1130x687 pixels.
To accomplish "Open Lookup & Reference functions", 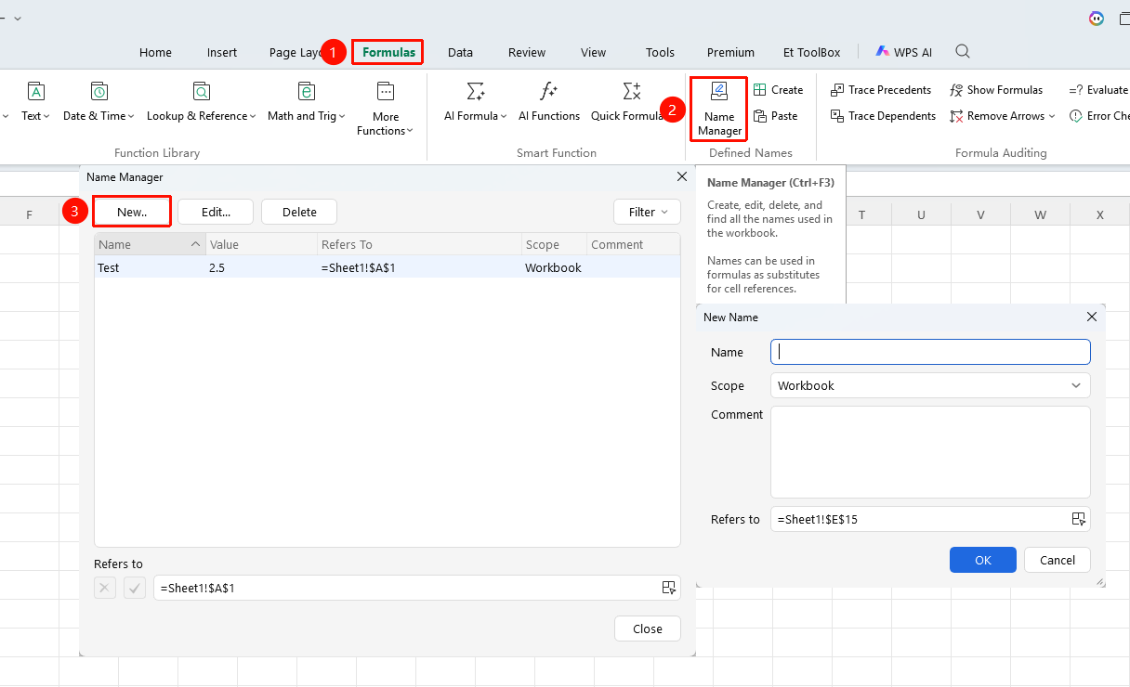I will (201, 102).
